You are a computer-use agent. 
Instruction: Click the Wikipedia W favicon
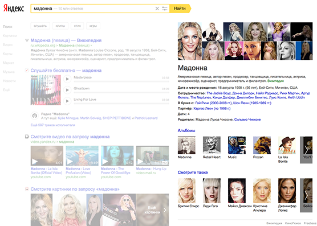27,40
